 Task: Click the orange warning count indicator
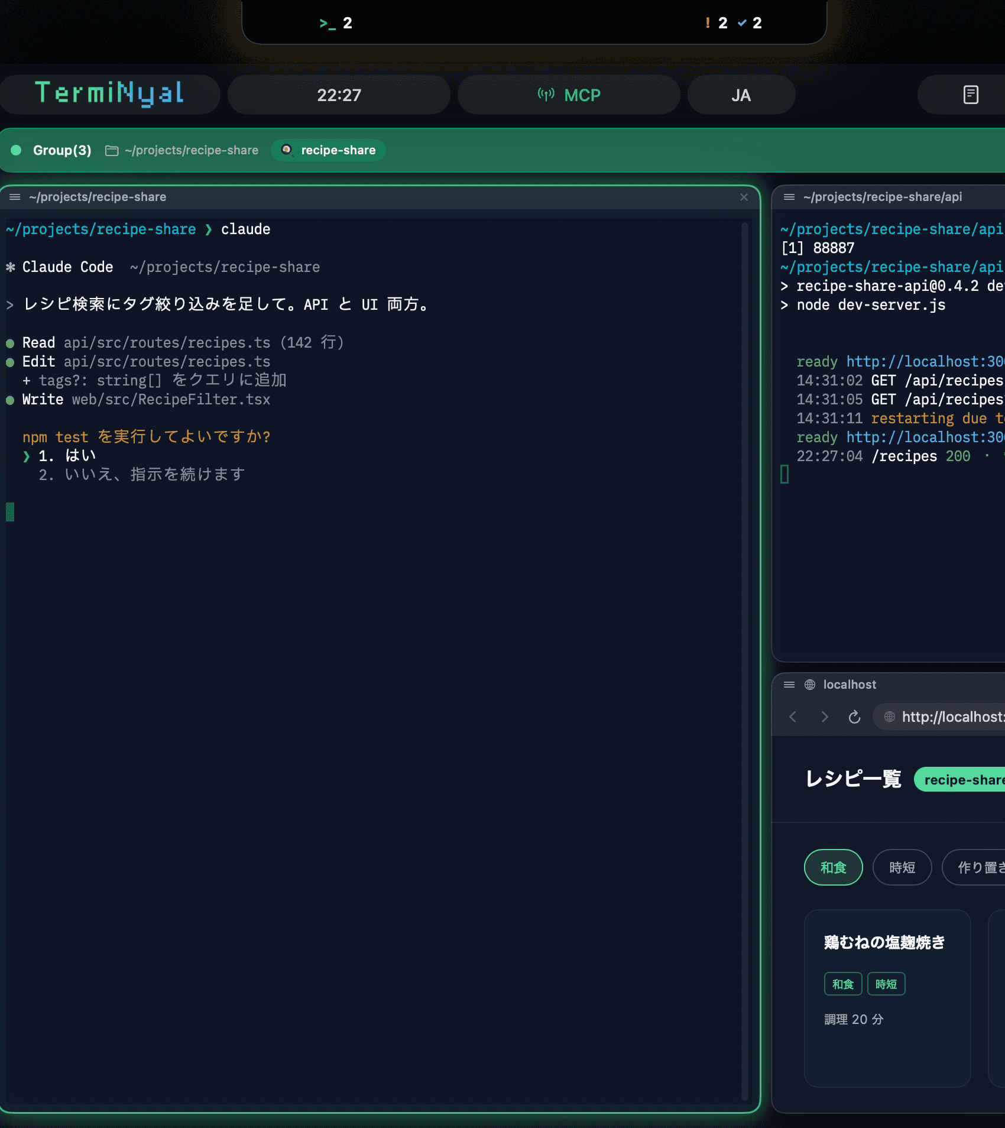(716, 23)
